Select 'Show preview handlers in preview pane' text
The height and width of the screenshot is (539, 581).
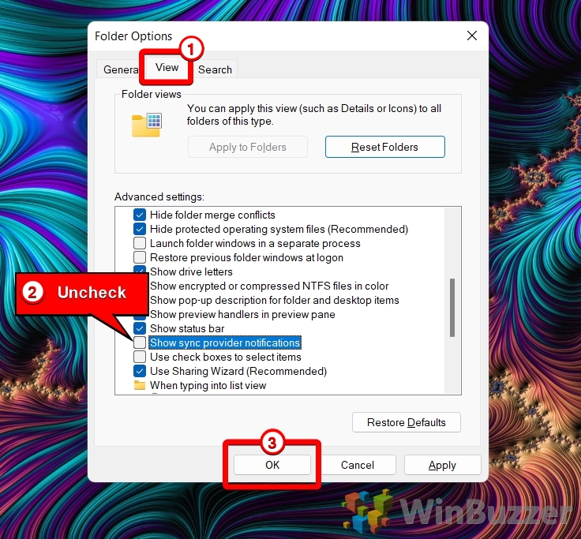point(242,314)
